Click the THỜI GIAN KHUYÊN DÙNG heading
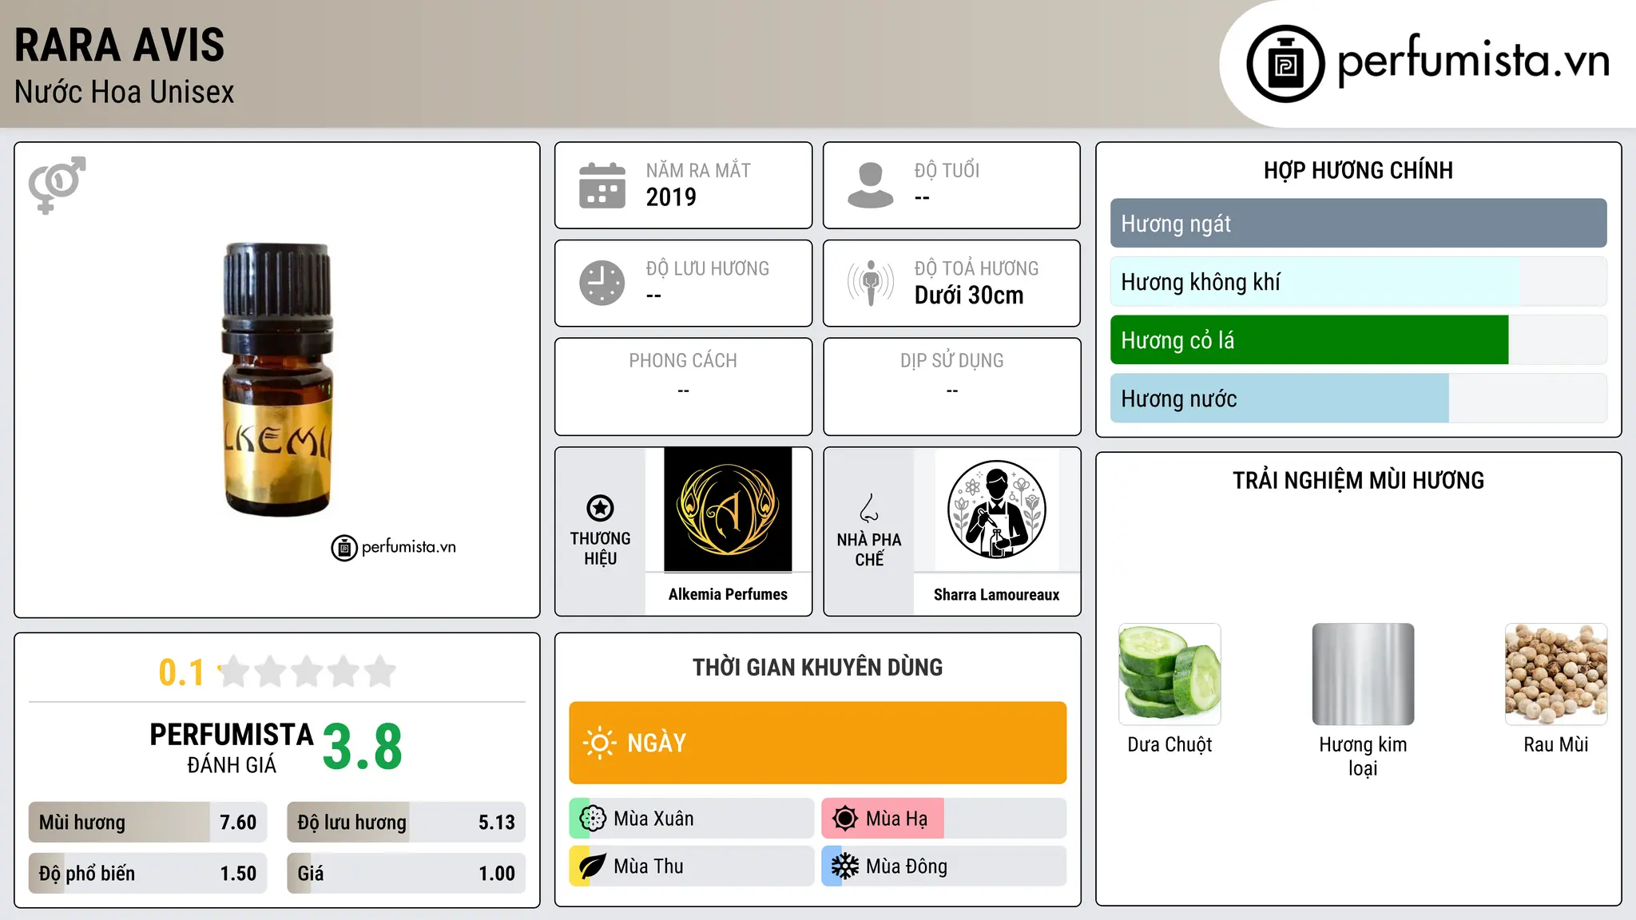The image size is (1636, 920). (x=818, y=668)
